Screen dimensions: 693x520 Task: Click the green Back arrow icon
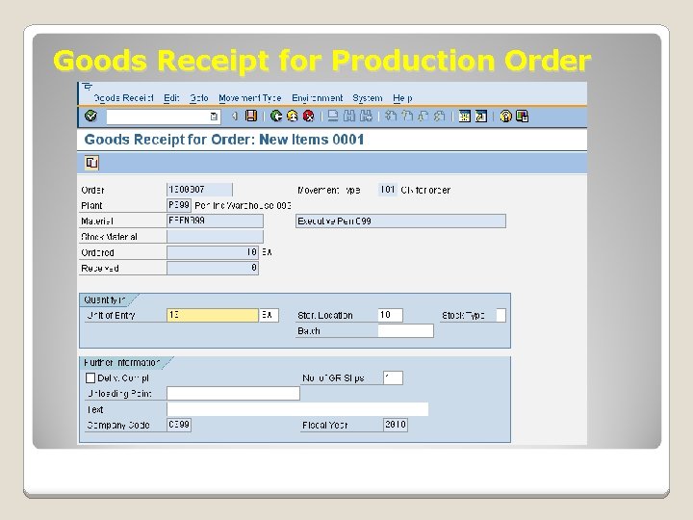tap(276, 116)
